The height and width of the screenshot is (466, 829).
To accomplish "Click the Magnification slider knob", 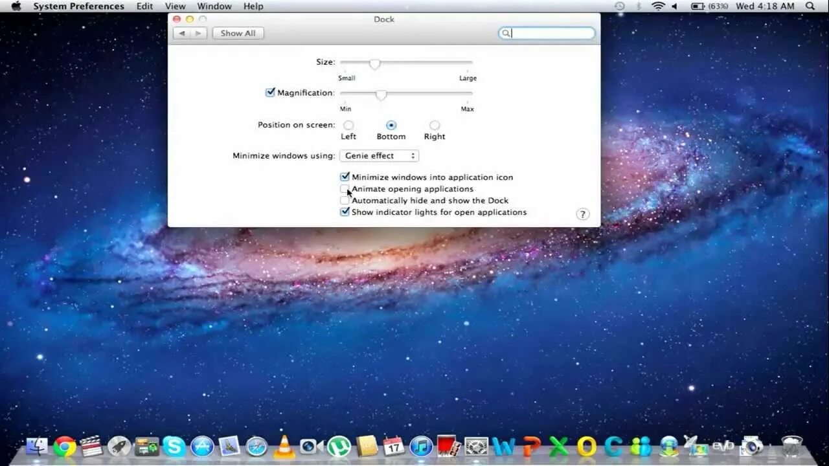I will (381, 94).
